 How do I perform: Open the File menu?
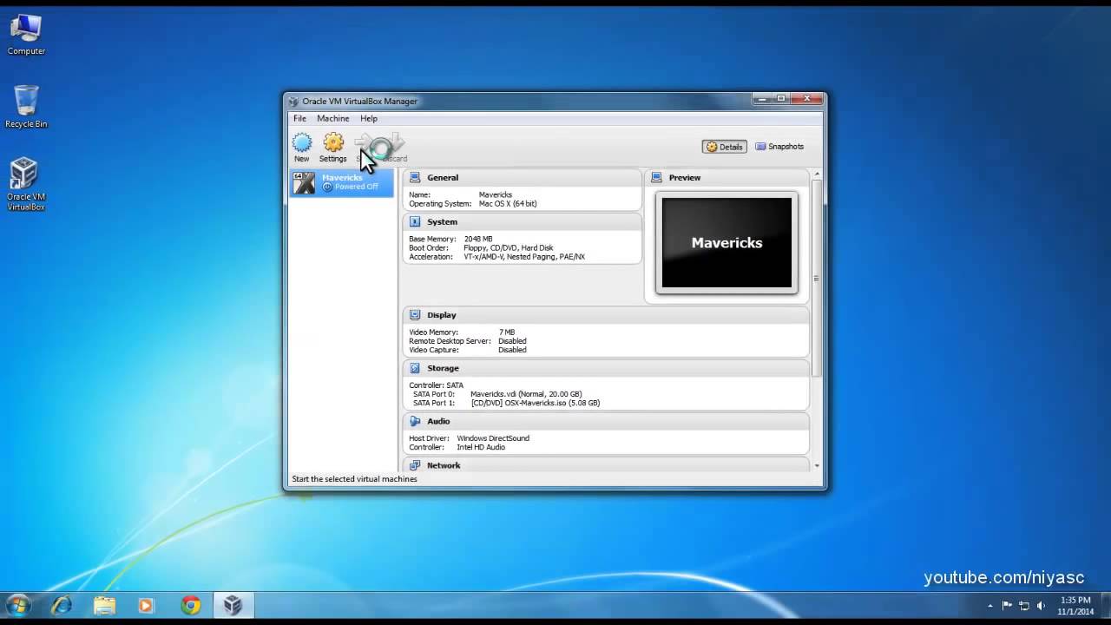[x=299, y=118]
